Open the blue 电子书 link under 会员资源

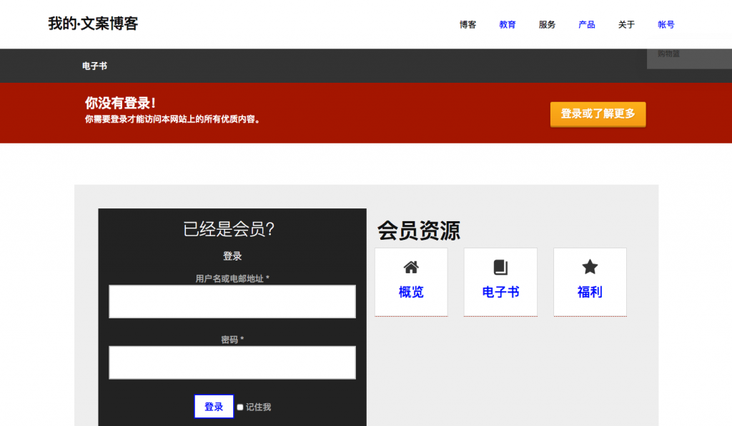click(500, 292)
